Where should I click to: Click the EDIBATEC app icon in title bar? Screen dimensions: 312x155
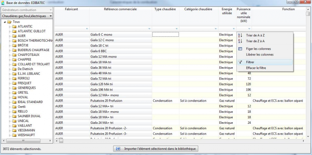[x=3, y=3]
